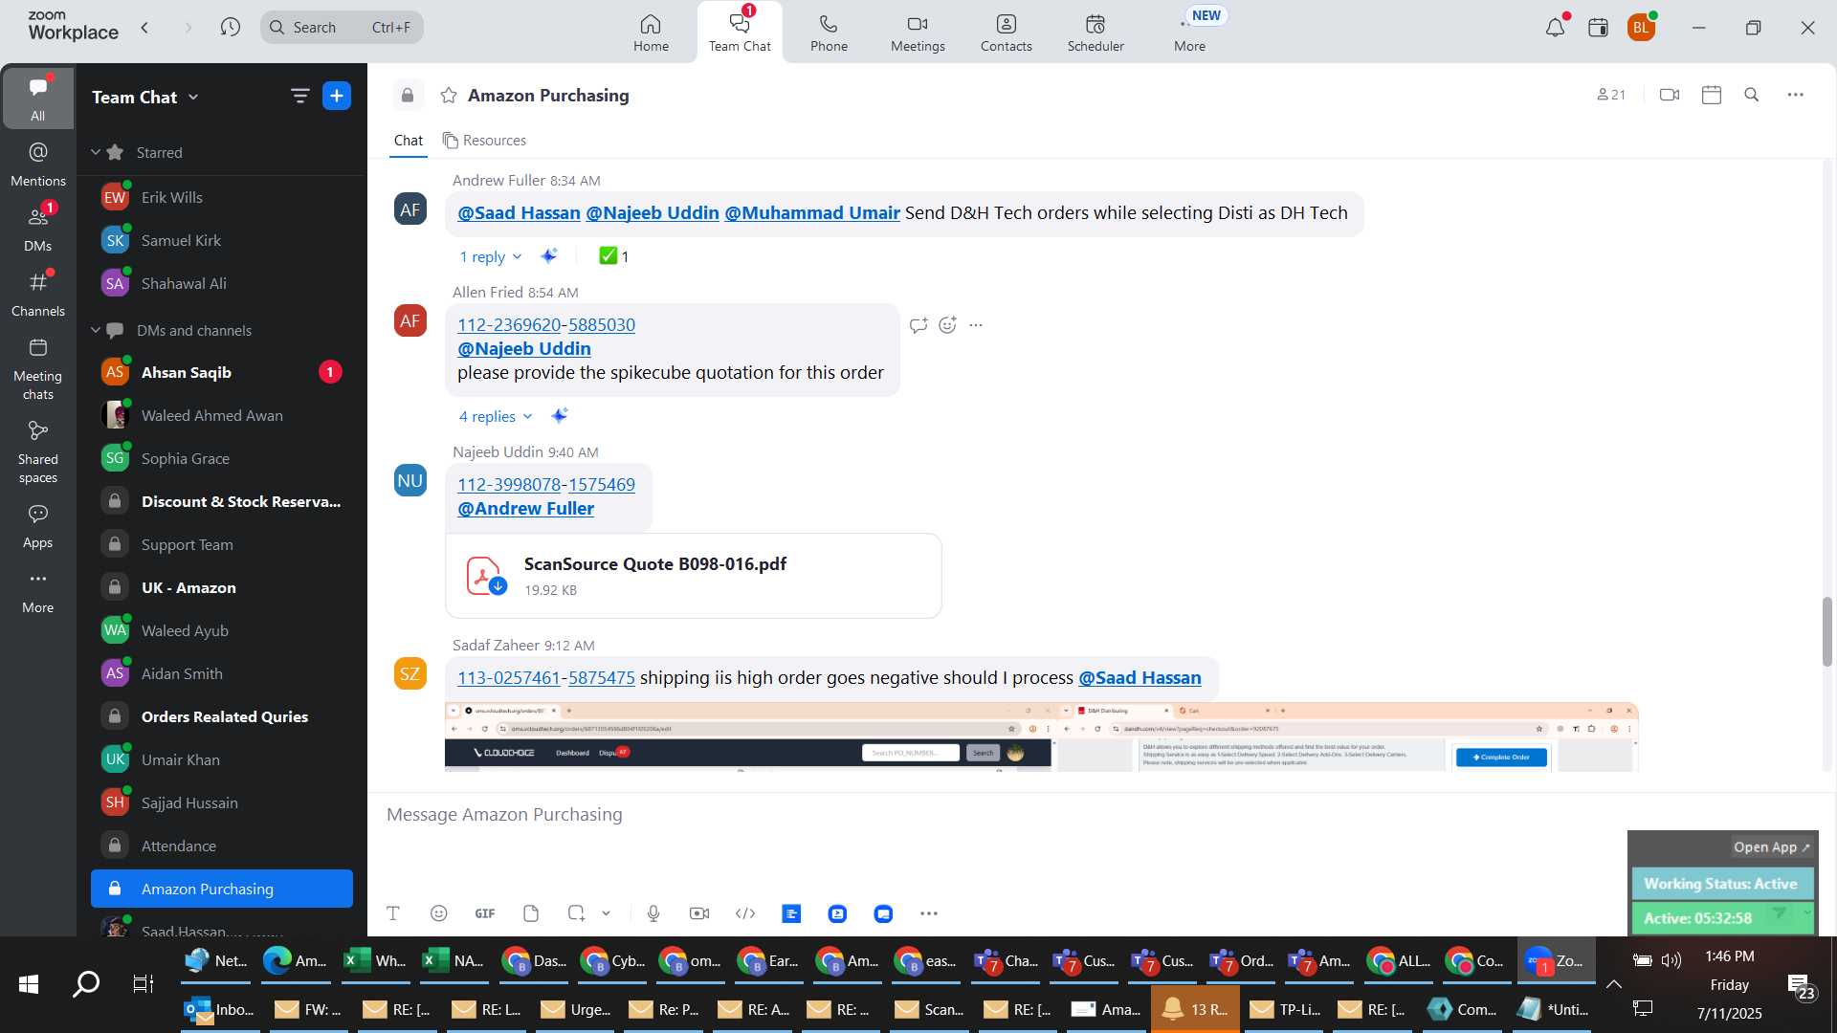This screenshot has width=1837, height=1033.
Task: Open the Orders Realated Quries channel
Action: click(221, 716)
